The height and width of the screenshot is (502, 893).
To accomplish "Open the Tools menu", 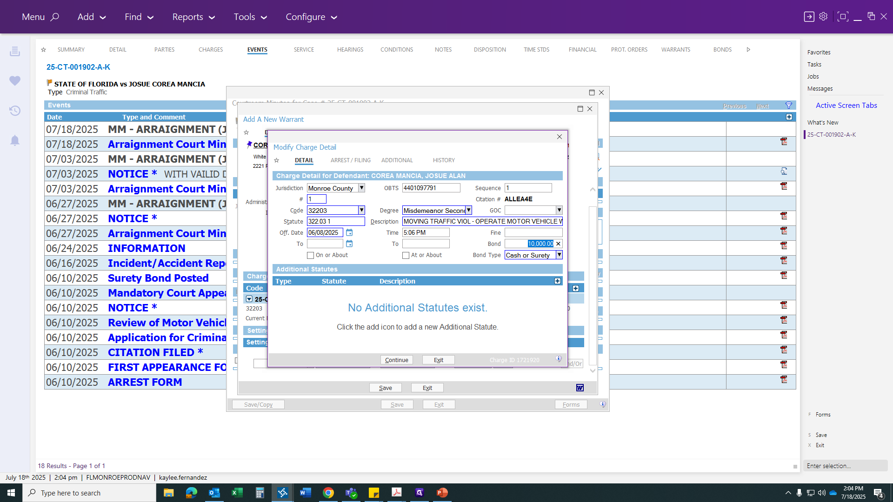I will coord(250,17).
